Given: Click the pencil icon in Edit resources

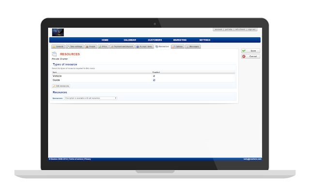Looking at the screenshot, I should point(54,85).
